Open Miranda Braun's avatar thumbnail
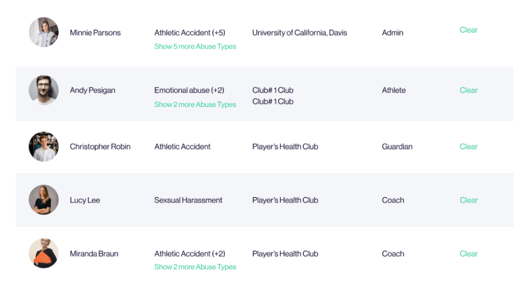 (44, 254)
